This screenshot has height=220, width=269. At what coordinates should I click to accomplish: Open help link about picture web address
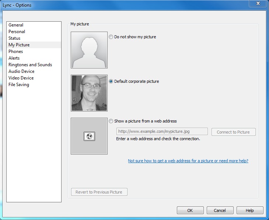coord(188,161)
